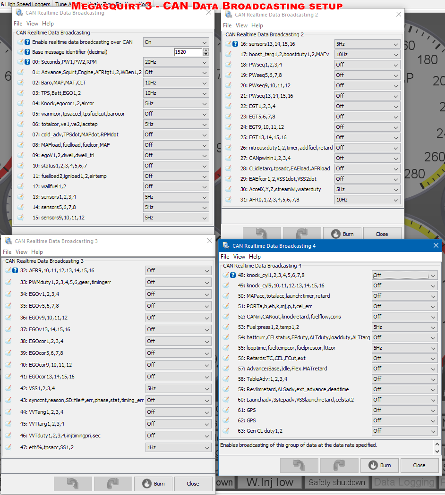445x495 pixels.
Task: Click redo arrow in Broadcasting 4 window
Action: pyautogui.click(x=339, y=465)
